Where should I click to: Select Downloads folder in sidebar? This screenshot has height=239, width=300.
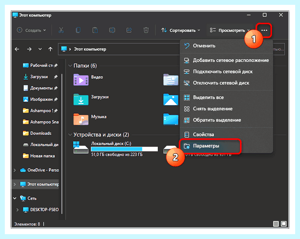pos(37,133)
